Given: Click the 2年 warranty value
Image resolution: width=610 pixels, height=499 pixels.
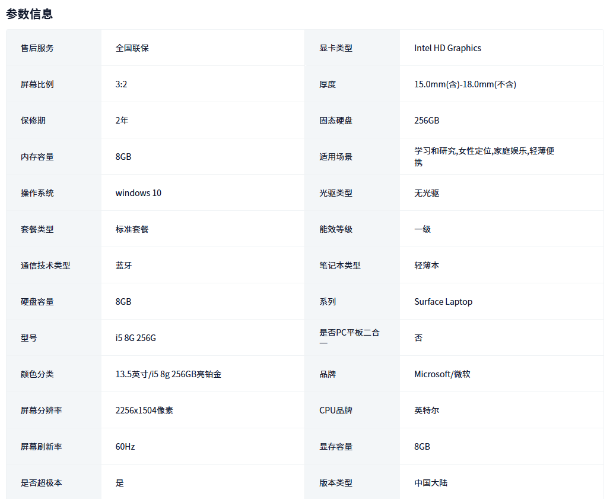Looking at the screenshot, I should click(x=122, y=121).
